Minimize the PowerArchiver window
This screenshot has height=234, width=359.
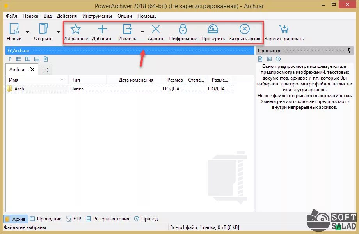pyautogui.click(x=323, y=5)
